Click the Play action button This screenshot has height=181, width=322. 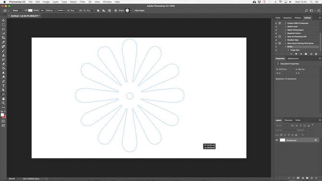click(301, 54)
